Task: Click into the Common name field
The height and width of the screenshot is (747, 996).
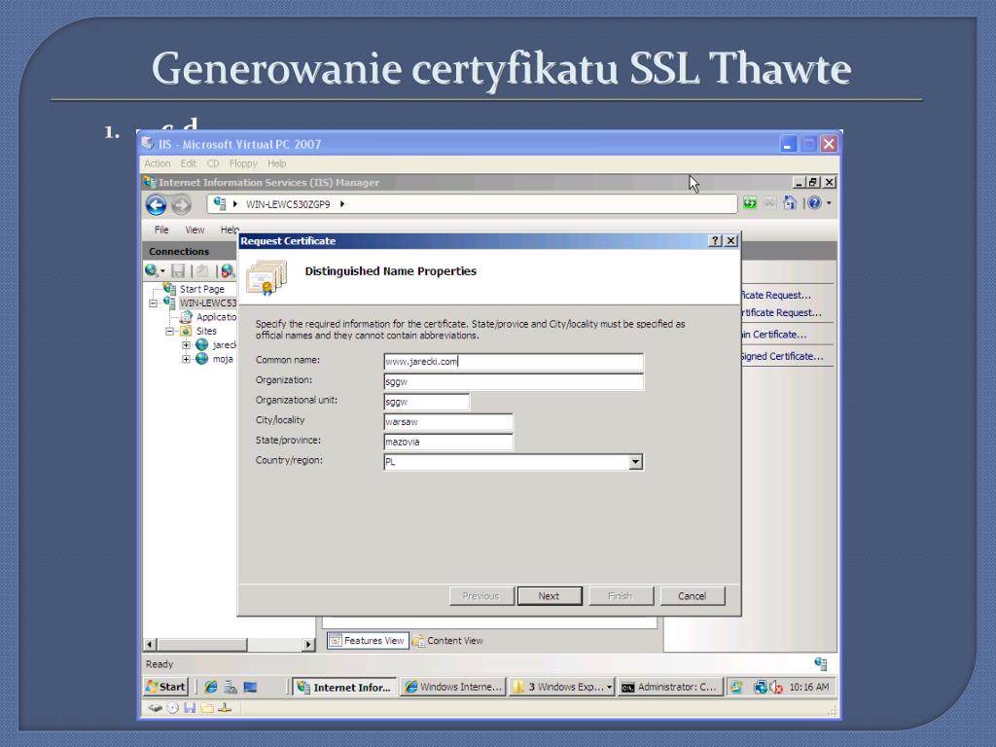Action: 514,362
